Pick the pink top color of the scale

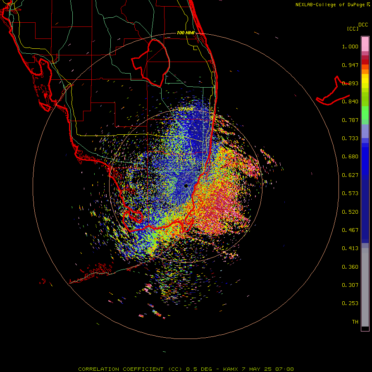365,44
